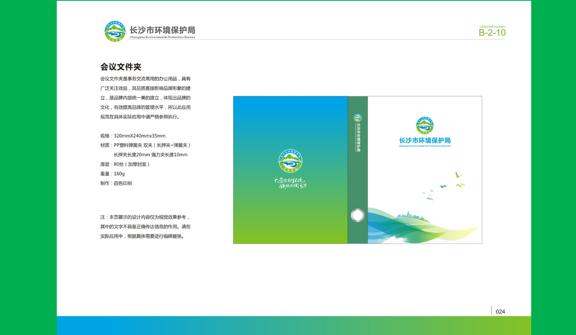Click the bureau logo in the page header
576x335 pixels.
click(x=114, y=31)
